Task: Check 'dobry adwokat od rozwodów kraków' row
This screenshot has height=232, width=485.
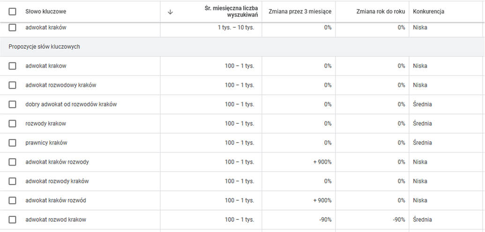Action: pyautogui.click(x=13, y=105)
